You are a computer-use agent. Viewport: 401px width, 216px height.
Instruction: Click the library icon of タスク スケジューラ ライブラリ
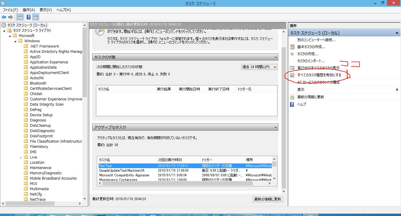click(9, 31)
